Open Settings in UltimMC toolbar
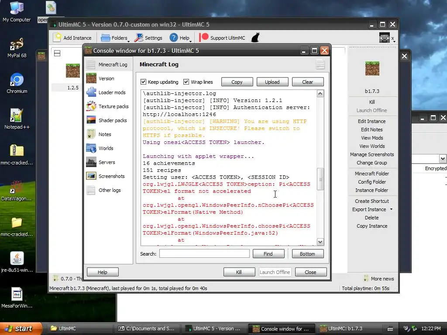The image size is (447, 335). coord(148,38)
